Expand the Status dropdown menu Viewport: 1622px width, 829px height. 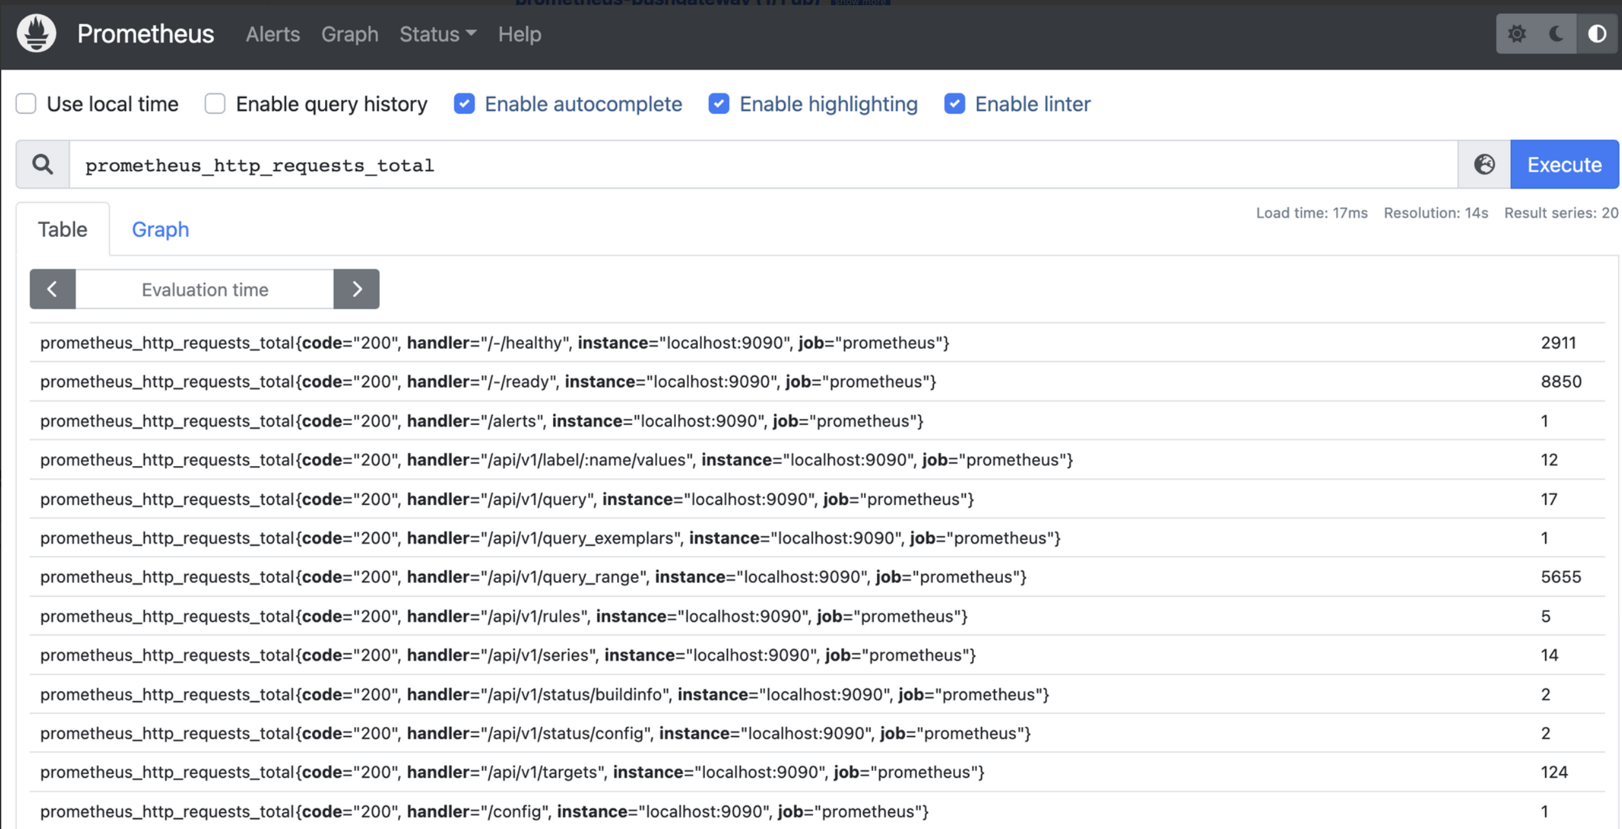(437, 34)
